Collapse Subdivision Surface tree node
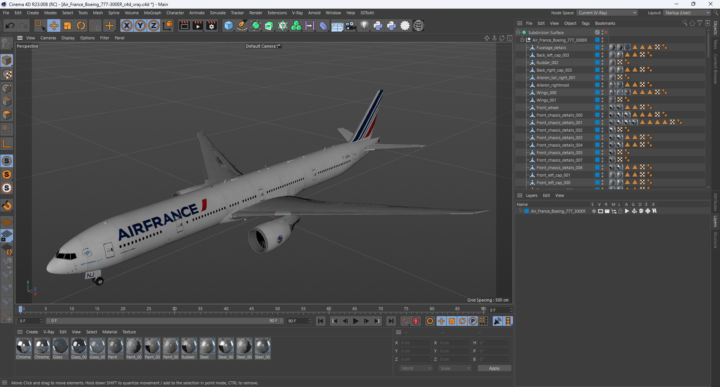 click(x=518, y=33)
